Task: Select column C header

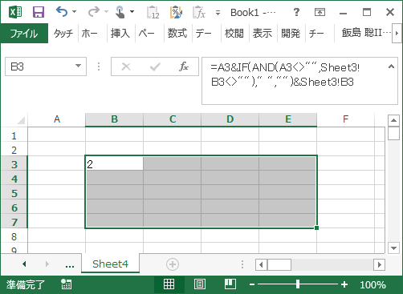Action: 173,119
